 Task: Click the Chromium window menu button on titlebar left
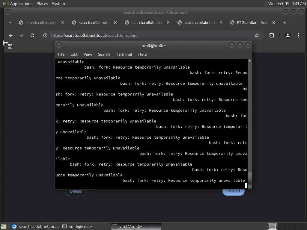[x=8, y=12]
